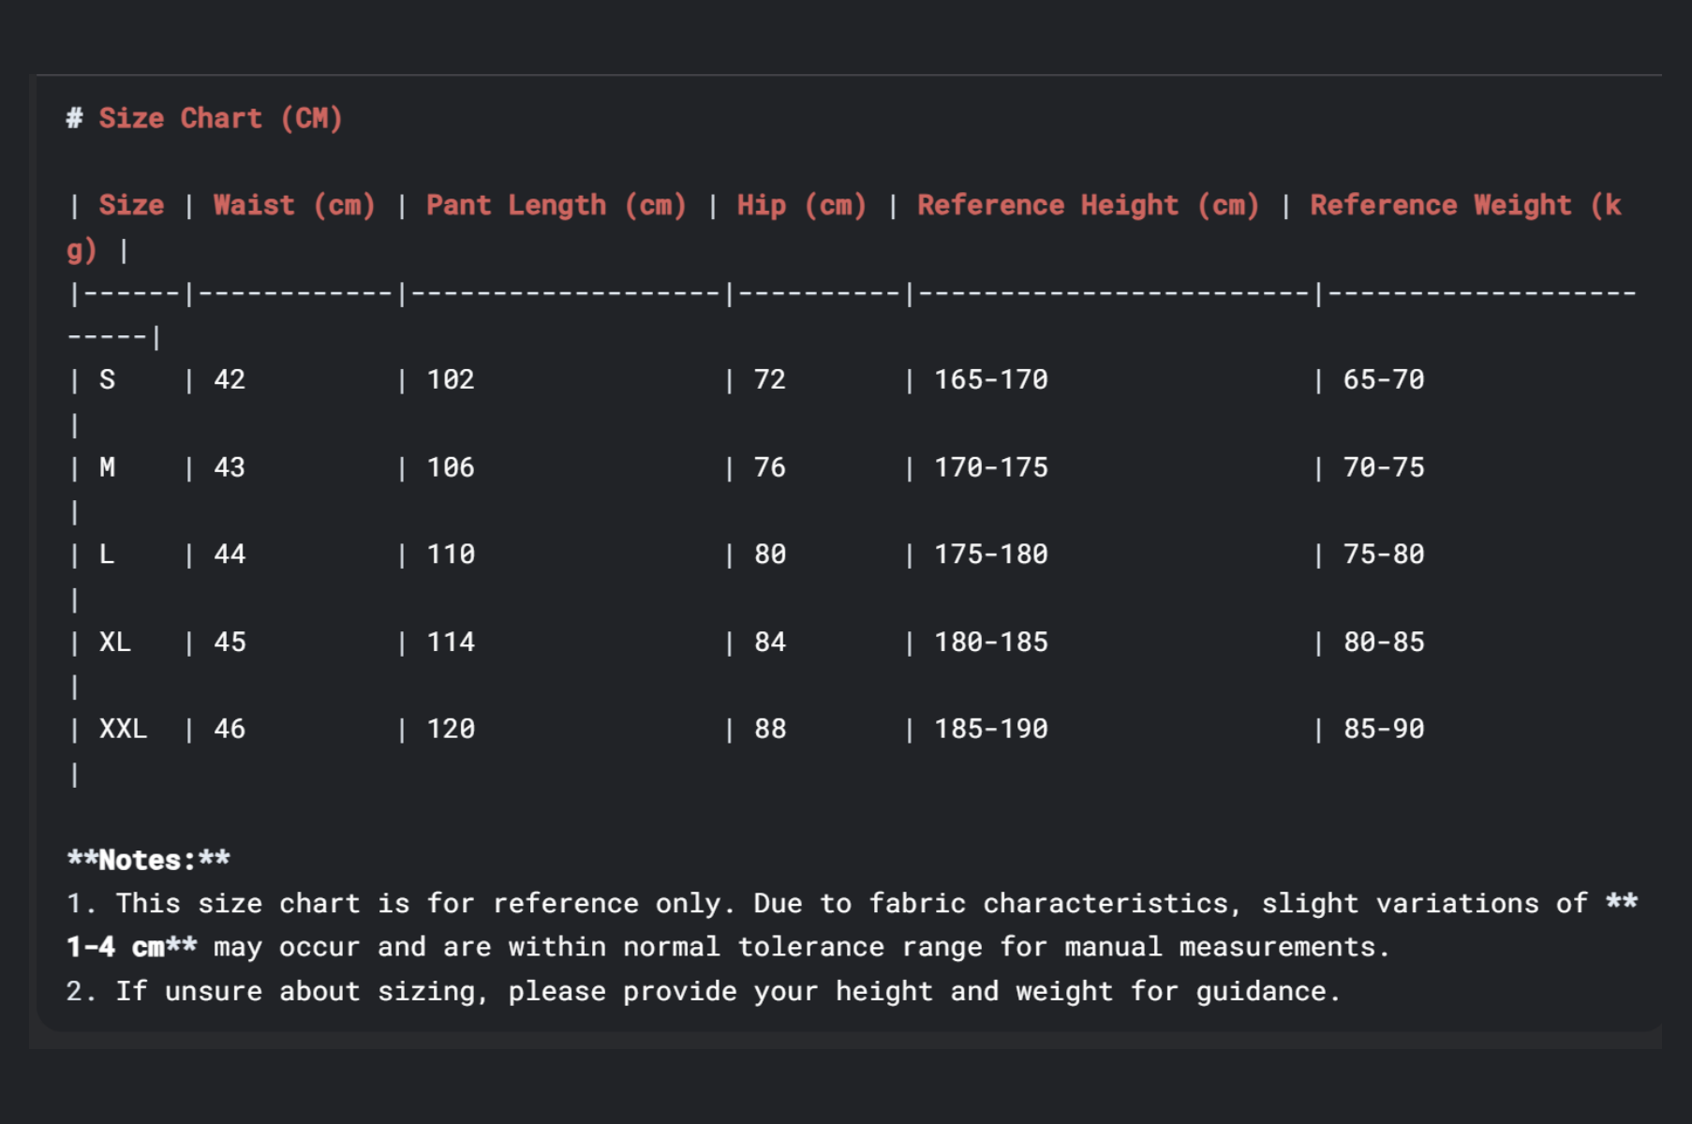This screenshot has height=1124, width=1692.
Task: Click the pant length value 102
Action: (x=451, y=379)
